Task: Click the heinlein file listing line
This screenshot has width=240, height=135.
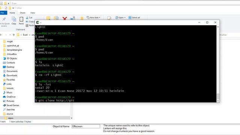Action: point(79,91)
